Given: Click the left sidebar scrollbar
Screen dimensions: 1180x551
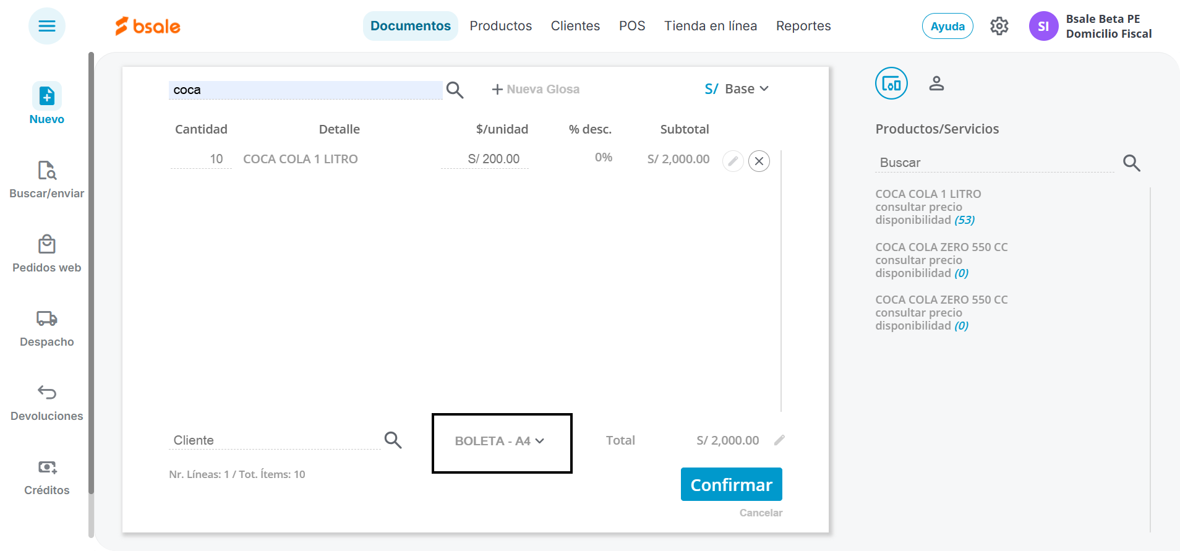Looking at the screenshot, I should coord(91,273).
